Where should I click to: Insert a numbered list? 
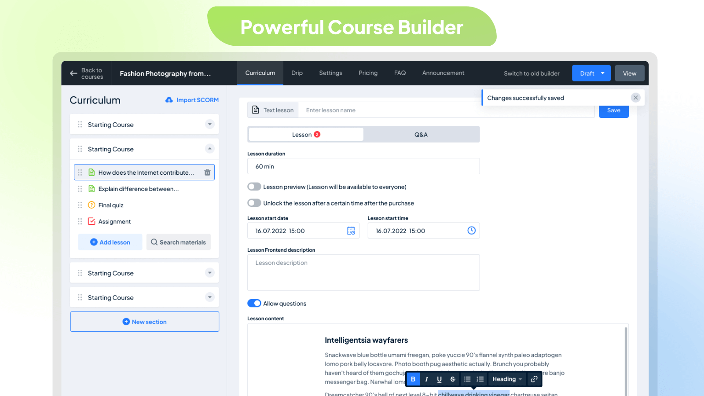[480, 379]
